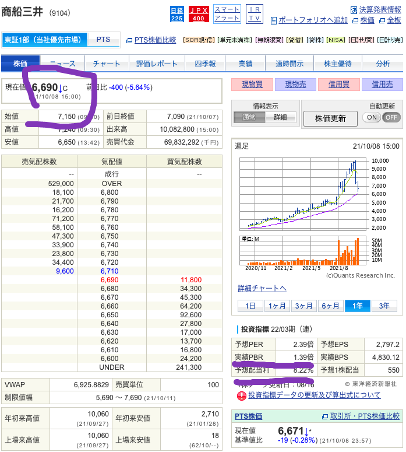Click the 日経225 badge icon
The width and height of the screenshot is (406, 452).
point(177,14)
